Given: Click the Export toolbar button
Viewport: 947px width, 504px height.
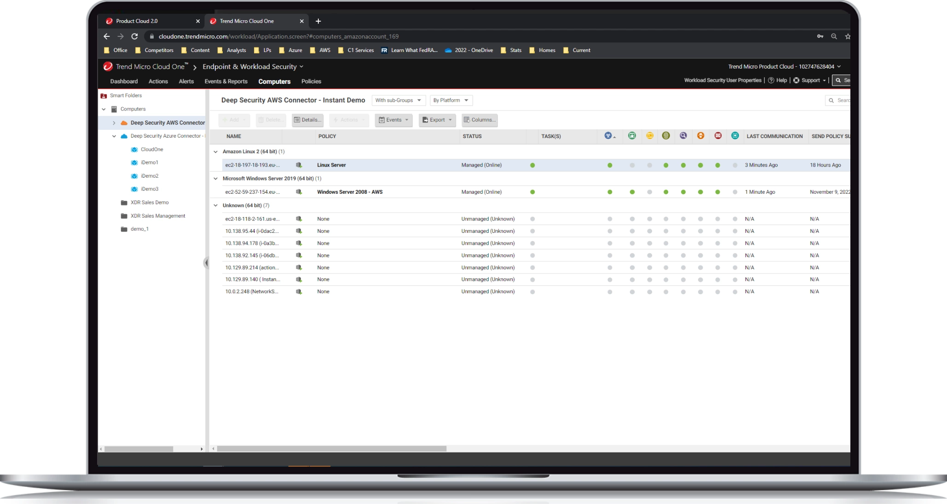Looking at the screenshot, I should pos(437,120).
